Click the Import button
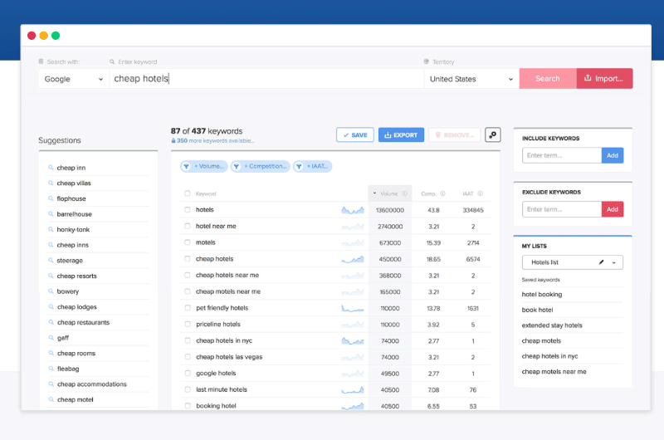Screen dimensions: 664x440 pos(604,78)
